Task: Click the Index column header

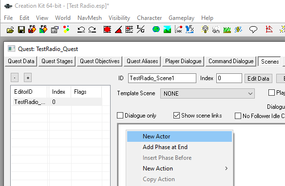Action: point(59,92)
